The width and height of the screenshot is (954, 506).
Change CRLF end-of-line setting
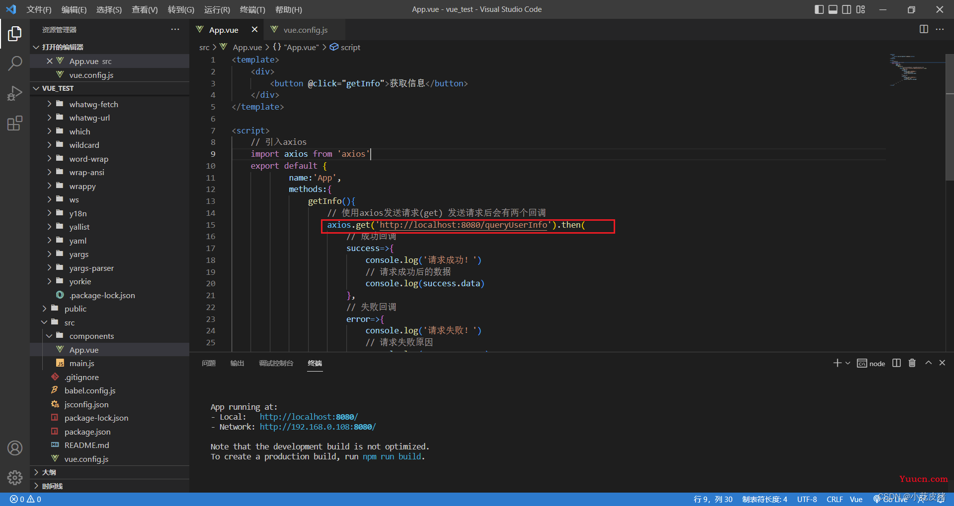pyautogui.click(x=835, y=499)
